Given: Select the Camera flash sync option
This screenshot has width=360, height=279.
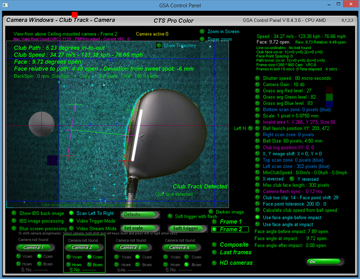Looking at the screenshot, I should point(257,191).
